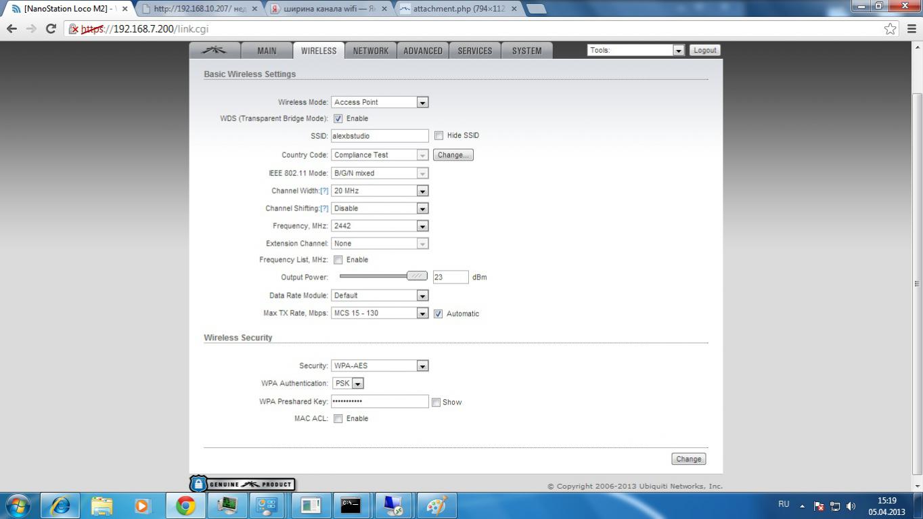This screenshot has height=519, width=923.
Task: Click the SSID input field
Action: [x=380, y=136]
